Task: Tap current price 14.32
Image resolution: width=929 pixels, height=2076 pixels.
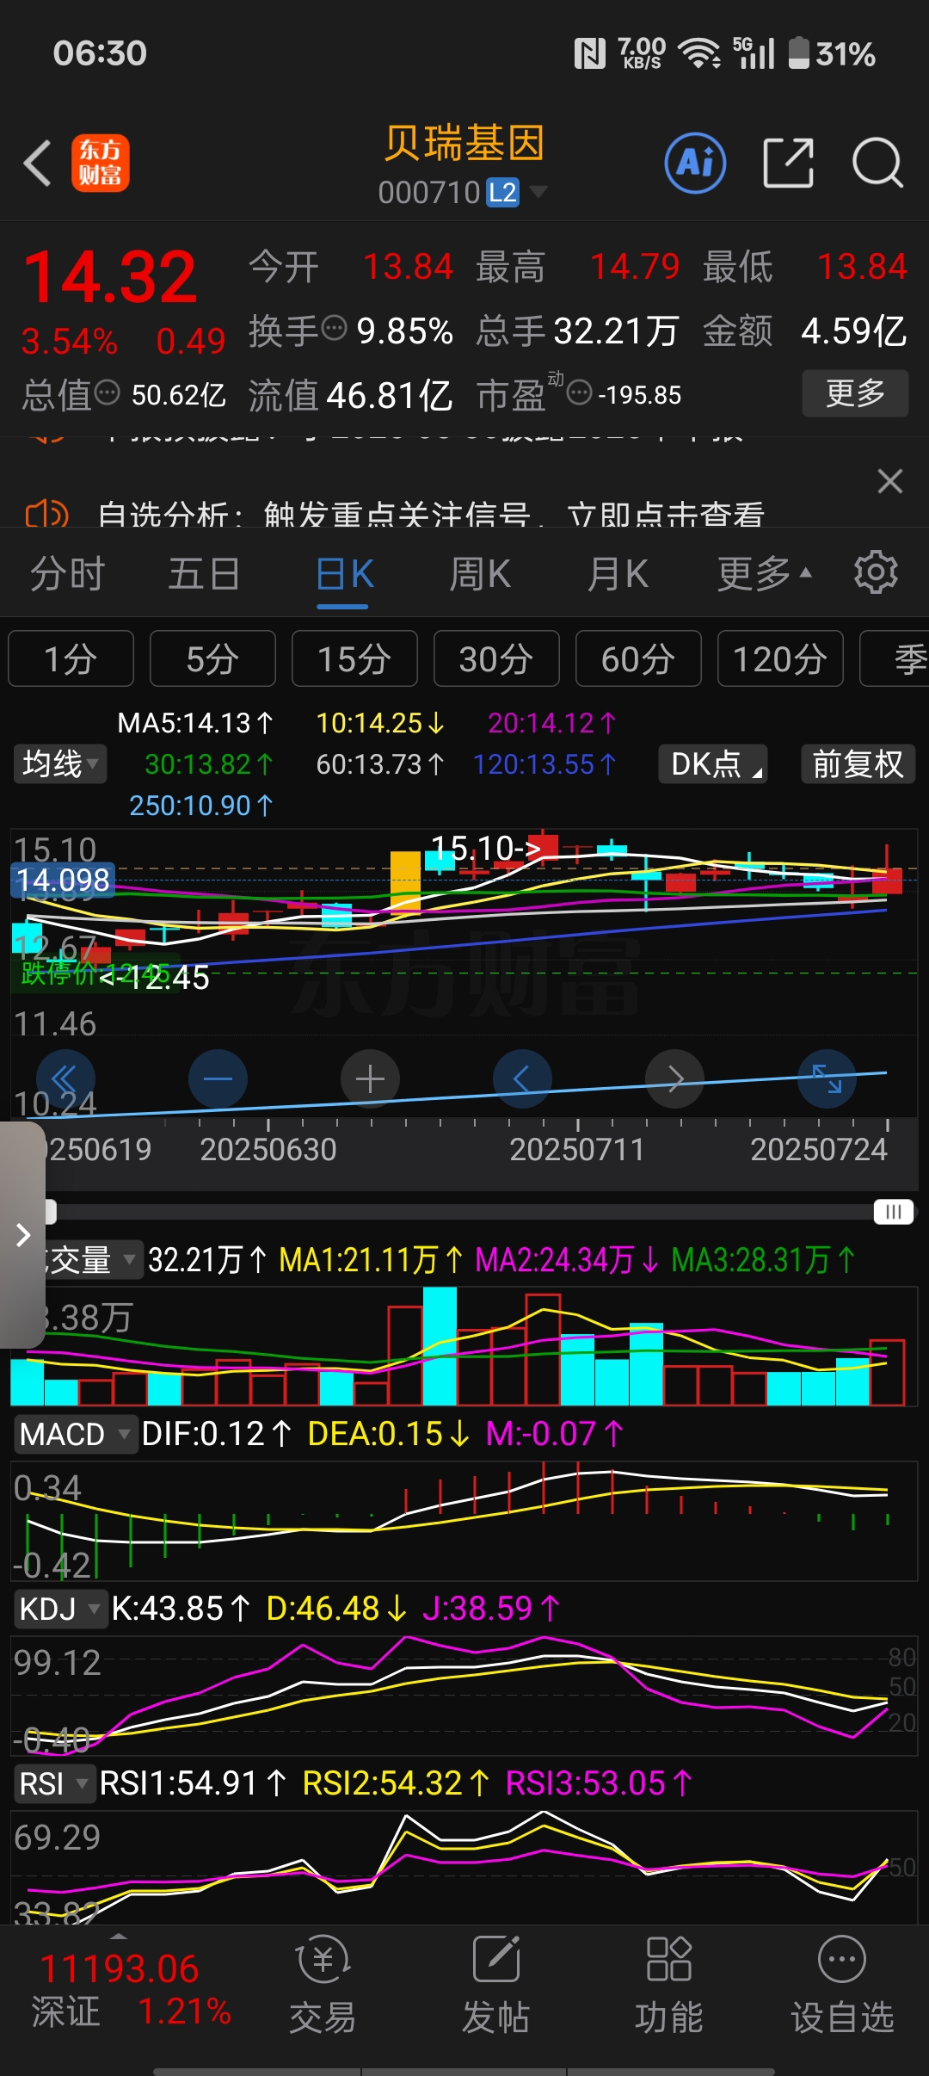Action: pos(110,278)
